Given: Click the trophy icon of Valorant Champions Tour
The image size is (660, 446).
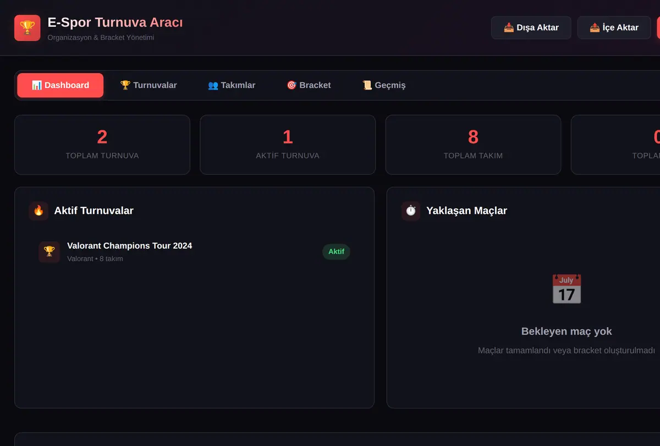Looking at the screenshot, I should point(50,252).
